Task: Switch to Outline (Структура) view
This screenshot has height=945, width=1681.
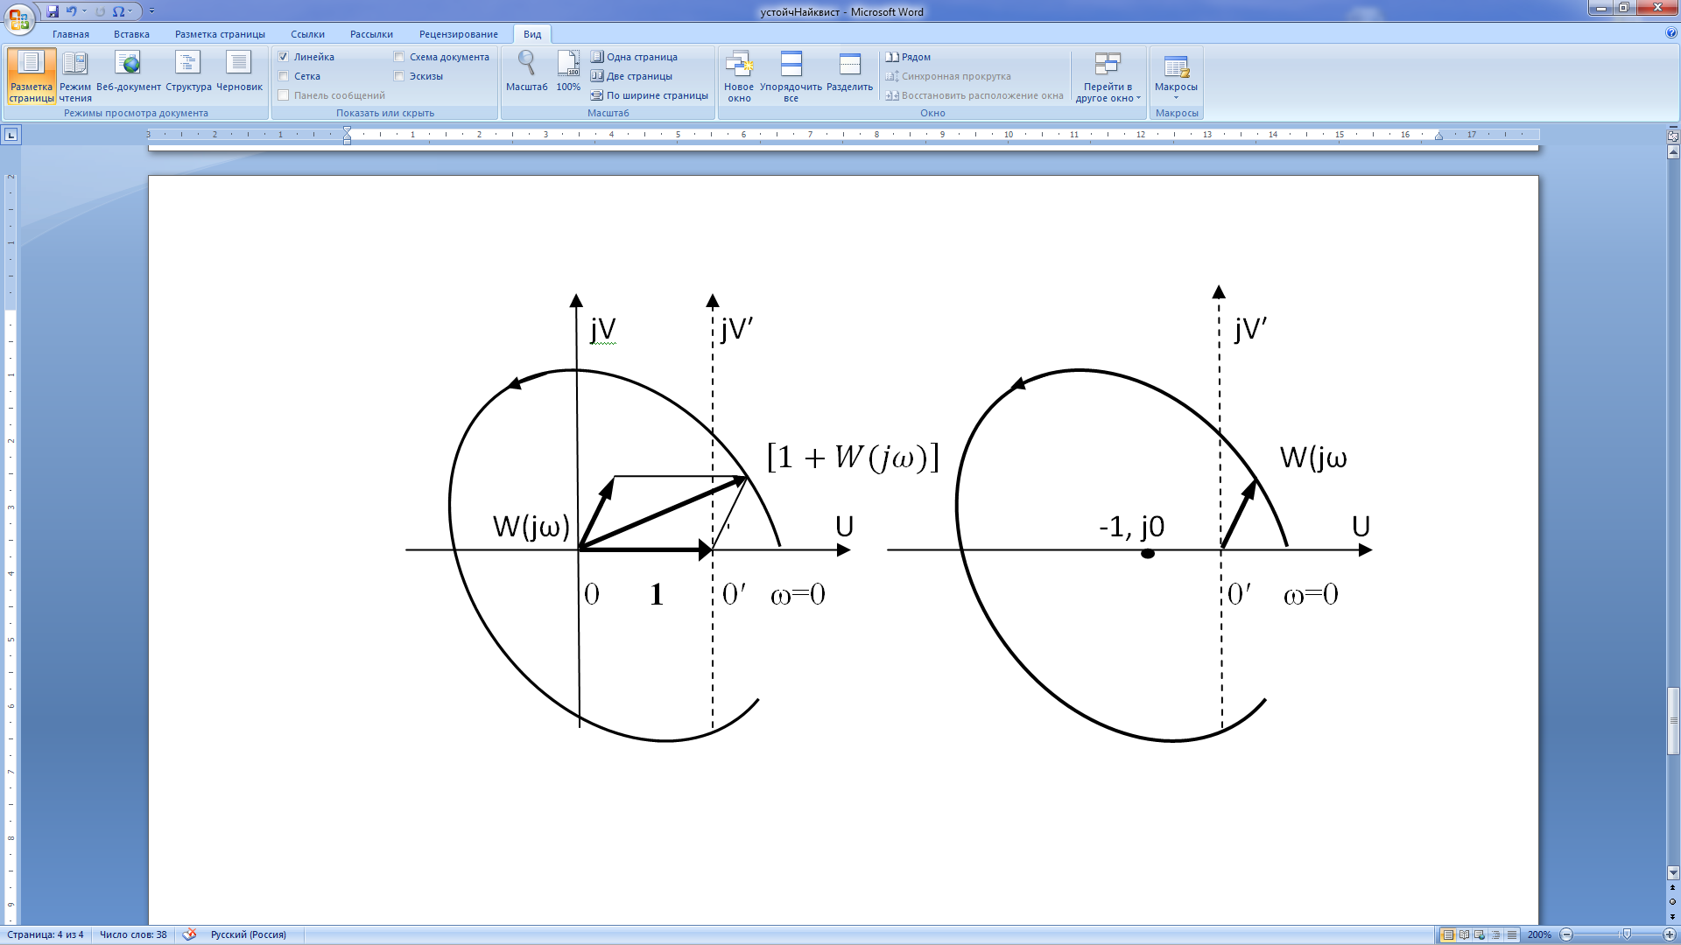Action: 188,72
